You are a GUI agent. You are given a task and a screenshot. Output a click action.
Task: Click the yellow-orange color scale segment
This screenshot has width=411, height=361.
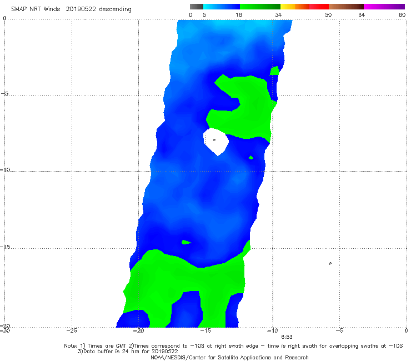tap(295, 7)
